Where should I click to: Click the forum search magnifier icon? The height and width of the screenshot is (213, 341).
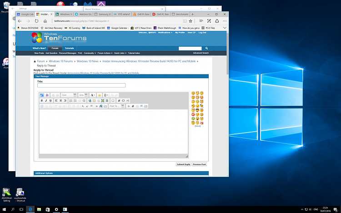(206, 48)
